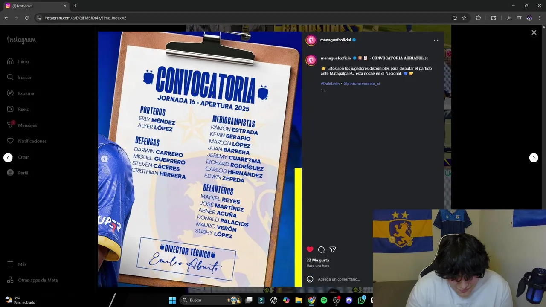
Task: Click the share paper-plane icon
Action: [x=333, y=250]
